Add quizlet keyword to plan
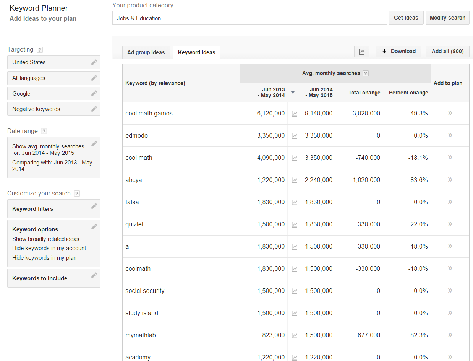 pyautogui.click(x=450, y=224)
